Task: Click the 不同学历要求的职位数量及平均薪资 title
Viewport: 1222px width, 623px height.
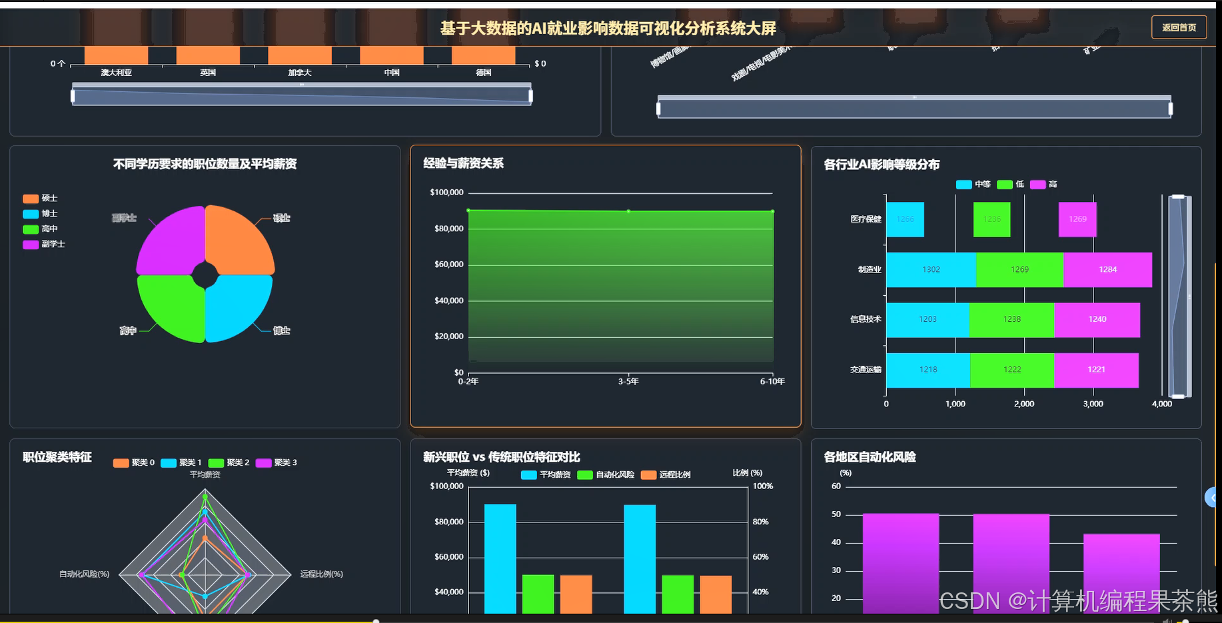Action: (x=205, y=164)
